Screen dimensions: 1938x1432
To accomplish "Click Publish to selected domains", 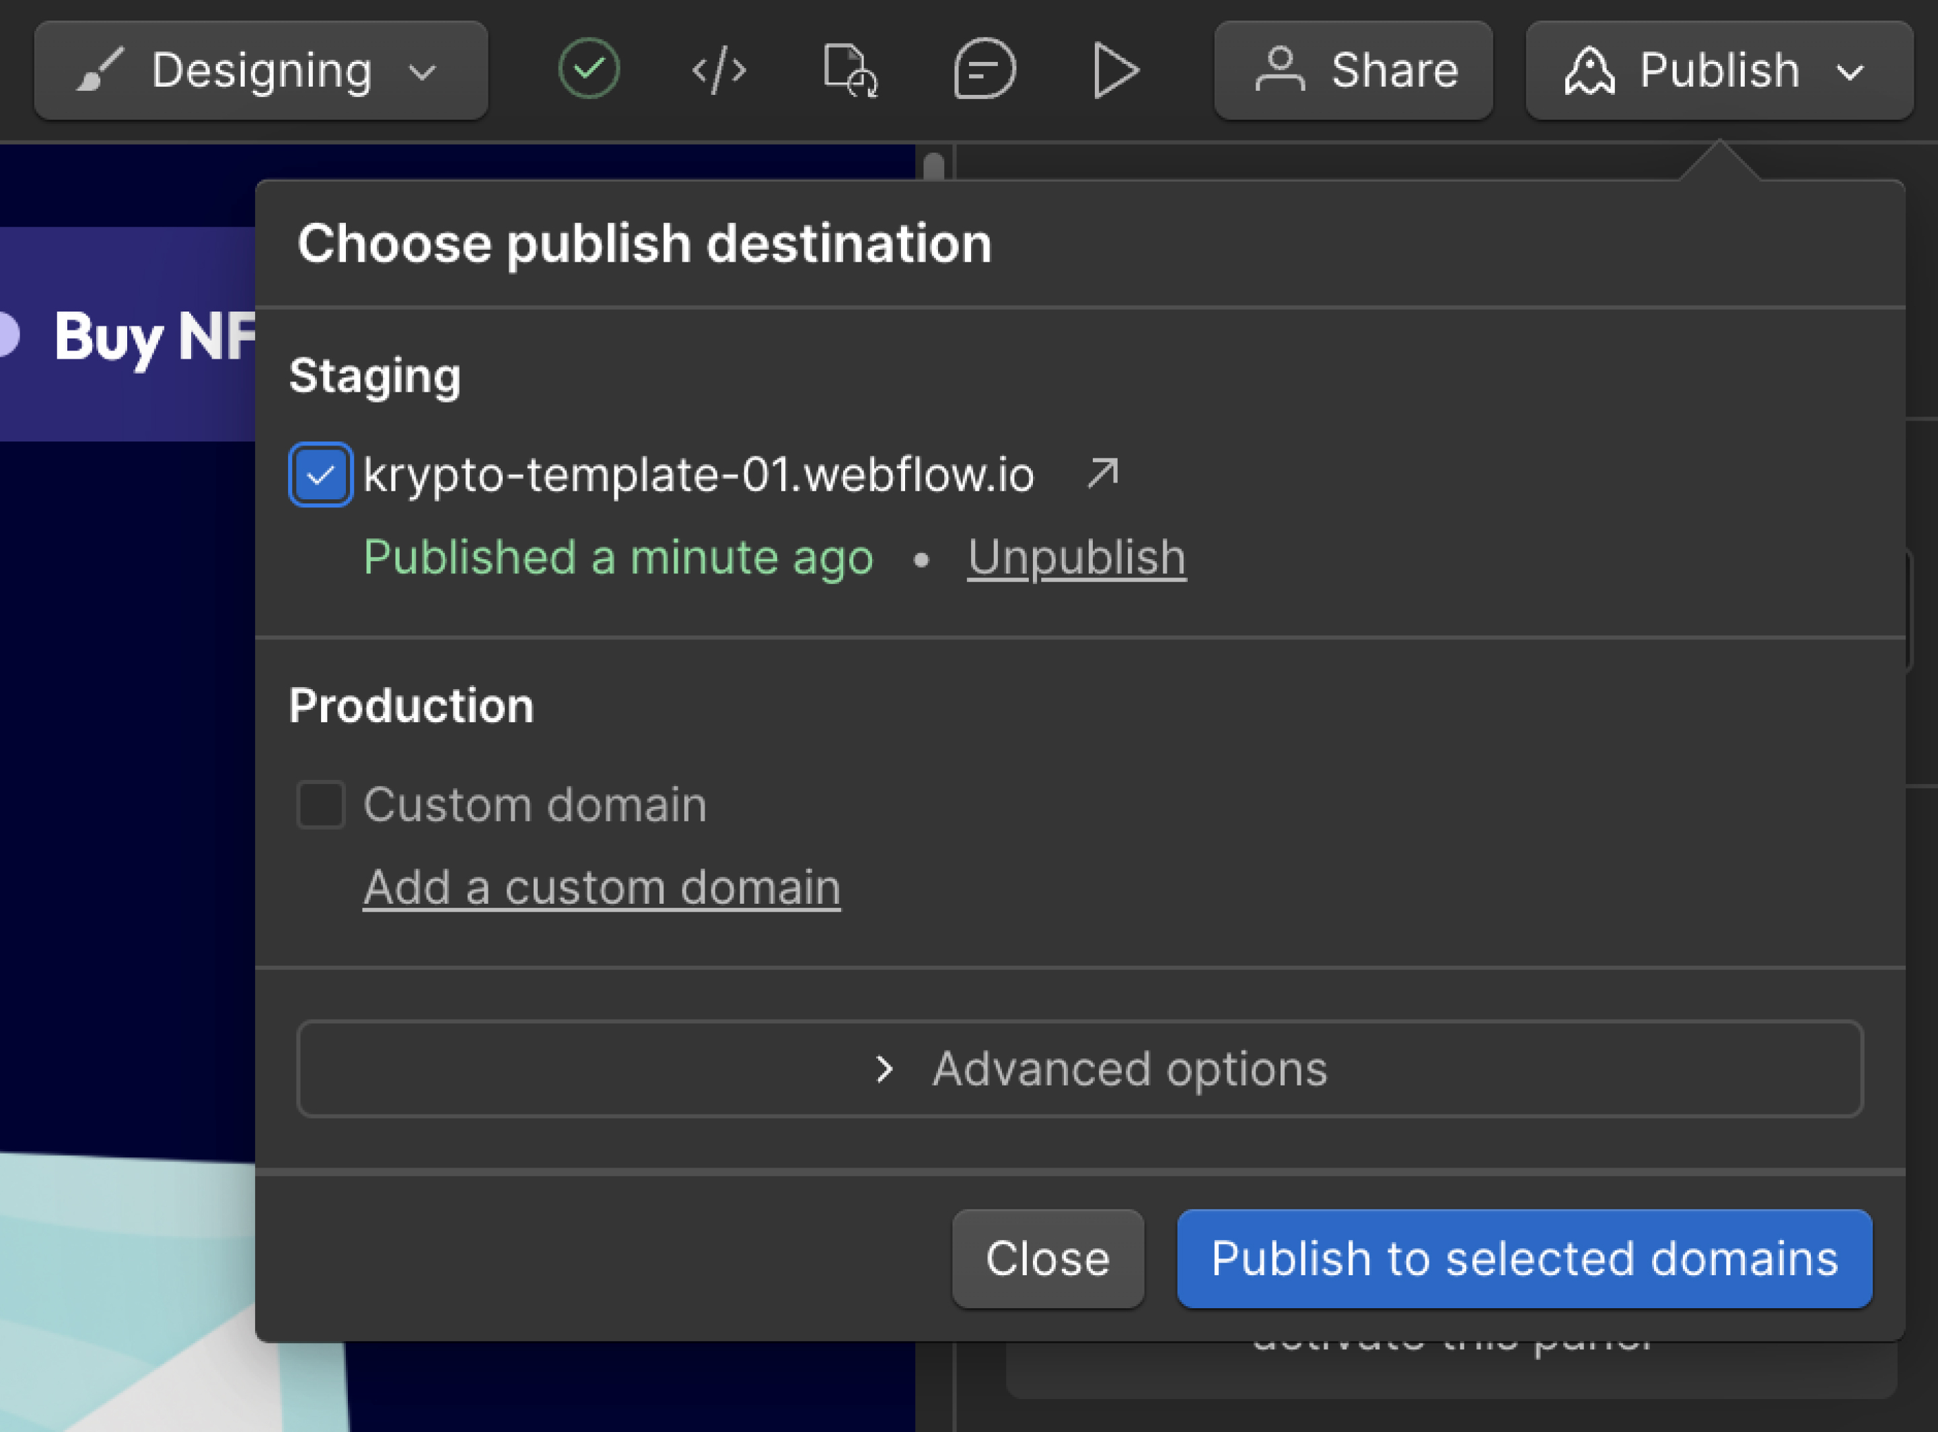I will pyautogui.click(x=1523, y=1258).
